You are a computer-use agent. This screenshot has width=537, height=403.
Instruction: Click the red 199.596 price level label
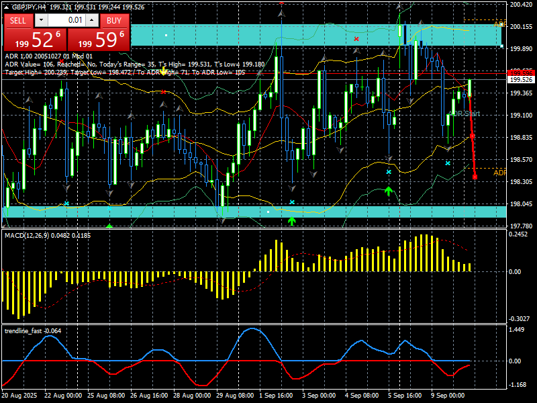tap(522, 73)
